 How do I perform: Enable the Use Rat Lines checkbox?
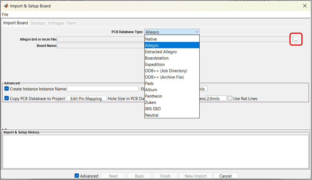[230, 98]
